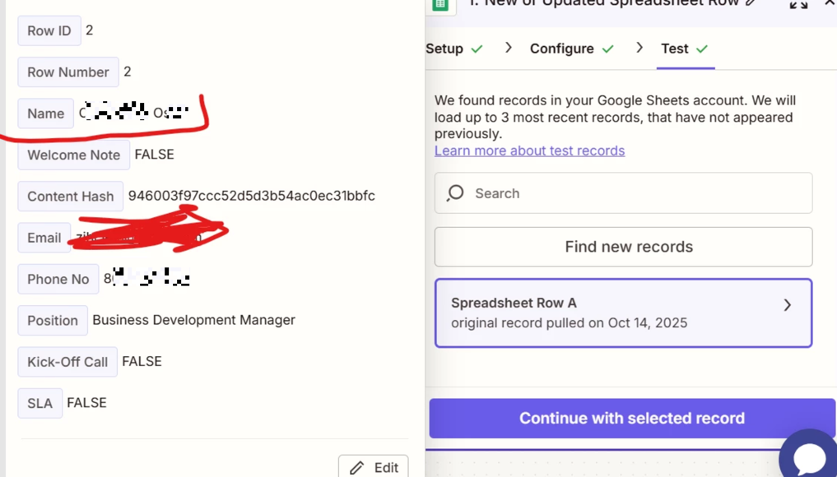Focus the record Search field
The width and height of the screenshot is (837, 477).
[634, 193]
